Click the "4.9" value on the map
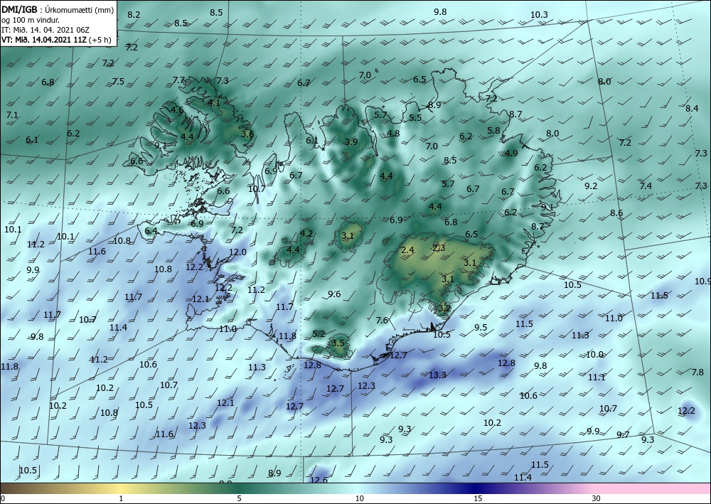Viewport: 711px width, 504px height. click(x=511, y=154)
